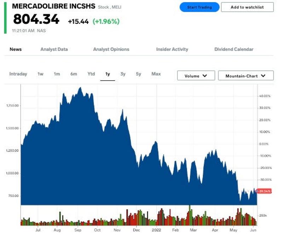Image resolution: width=283 pixels, height=240 pixels.
Task: Click the 2022 year label
Action: pyautogui.click(x=156, y=230)
